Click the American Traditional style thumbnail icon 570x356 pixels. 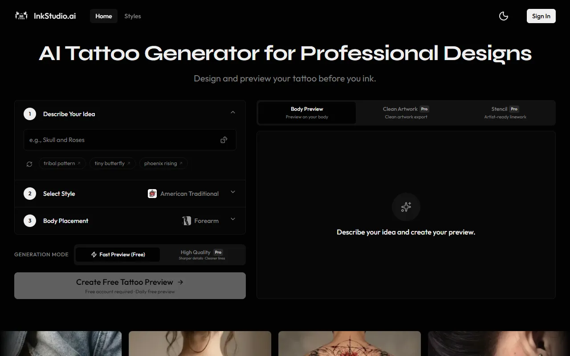152,194
